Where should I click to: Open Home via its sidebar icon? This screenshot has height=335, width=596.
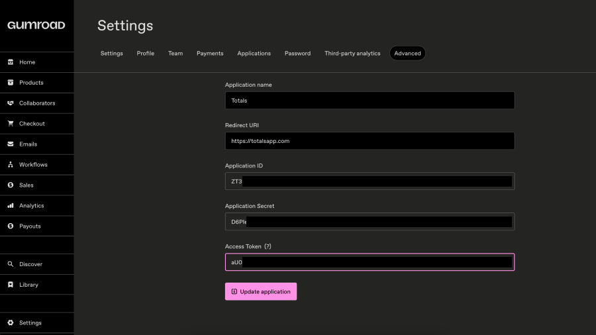click(11, 62)
